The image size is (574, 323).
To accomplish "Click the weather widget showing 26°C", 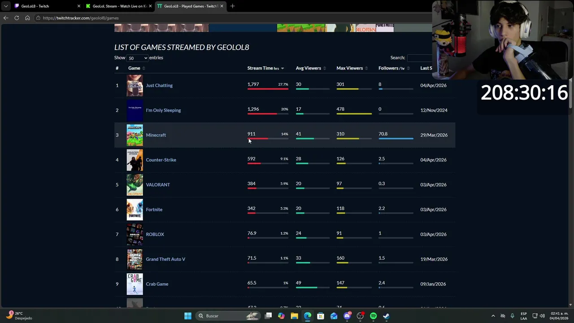I will (x=19, y=316).
